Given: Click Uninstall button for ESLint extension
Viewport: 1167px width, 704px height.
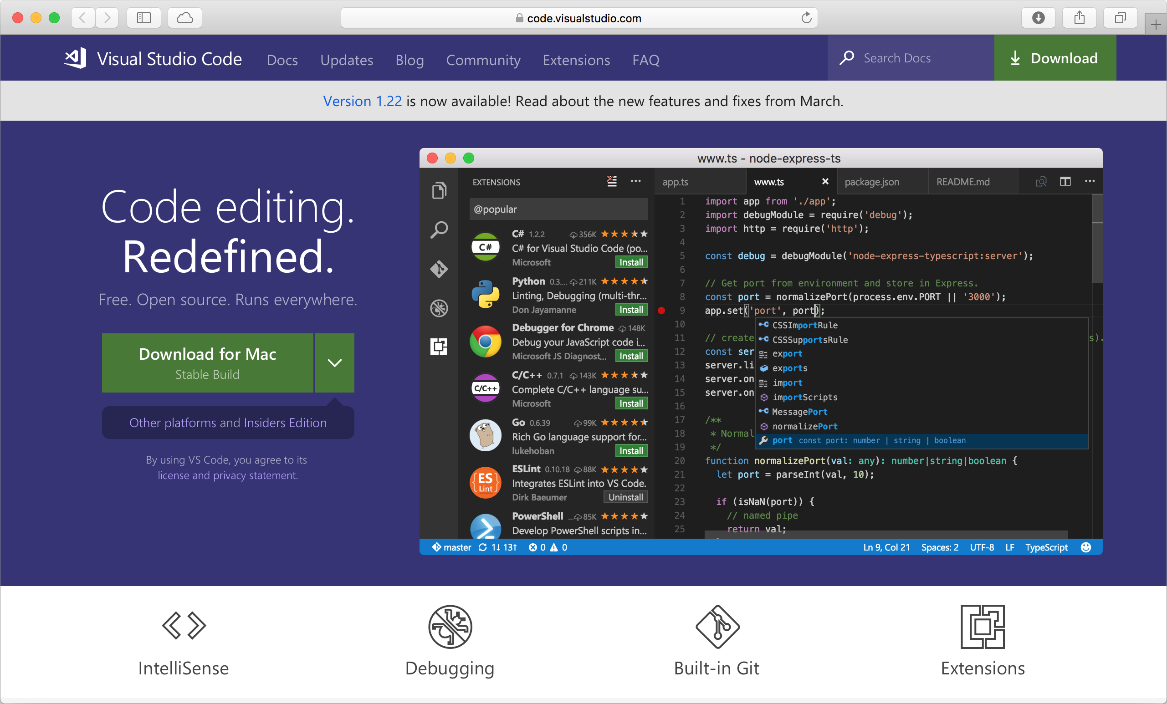Looking at the screenshot, I should pos(624,497).
